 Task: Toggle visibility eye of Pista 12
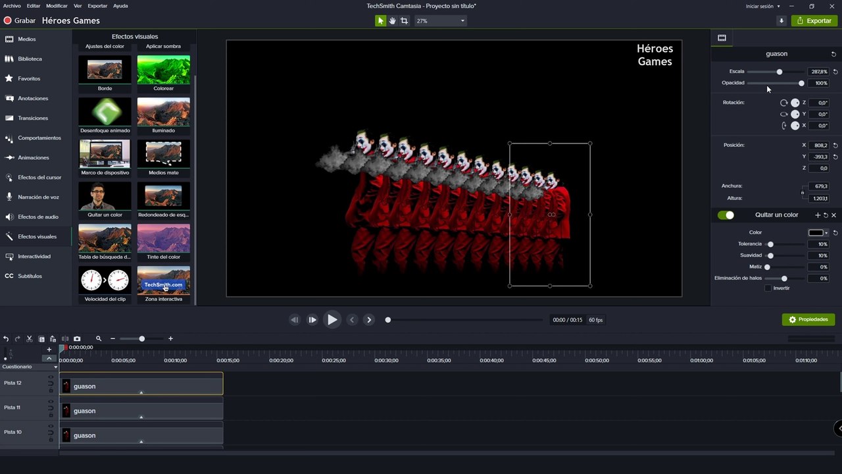(51, 377)
